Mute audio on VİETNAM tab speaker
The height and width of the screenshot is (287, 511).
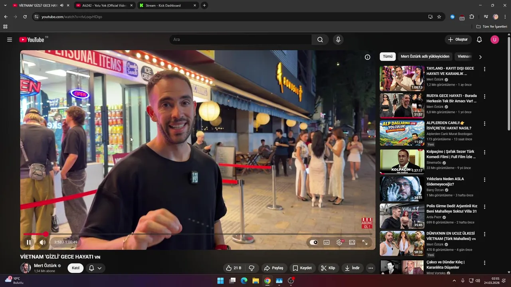click(x=61, y=6)
